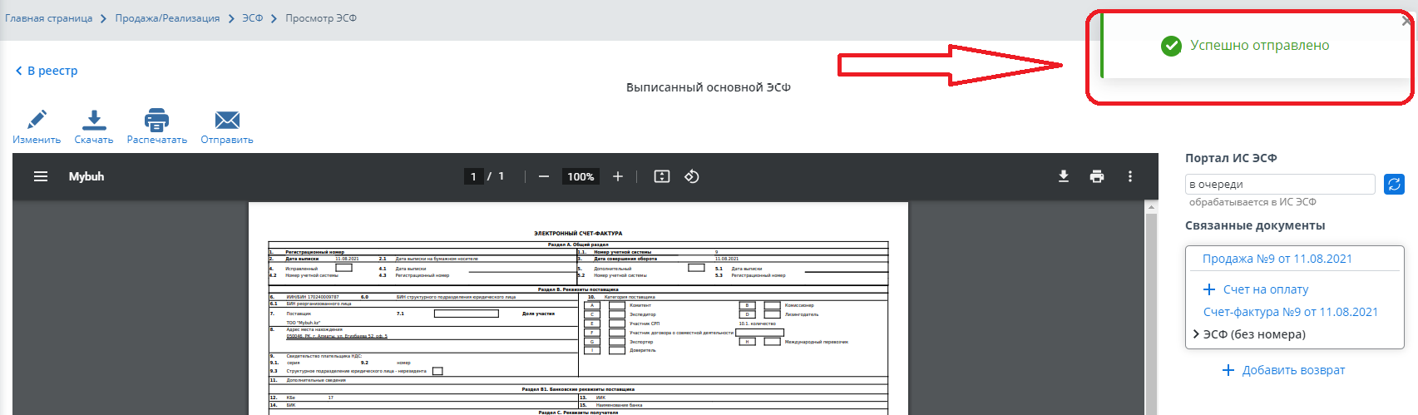Refresh the Портал ИС ЭСФ status

1394,184
